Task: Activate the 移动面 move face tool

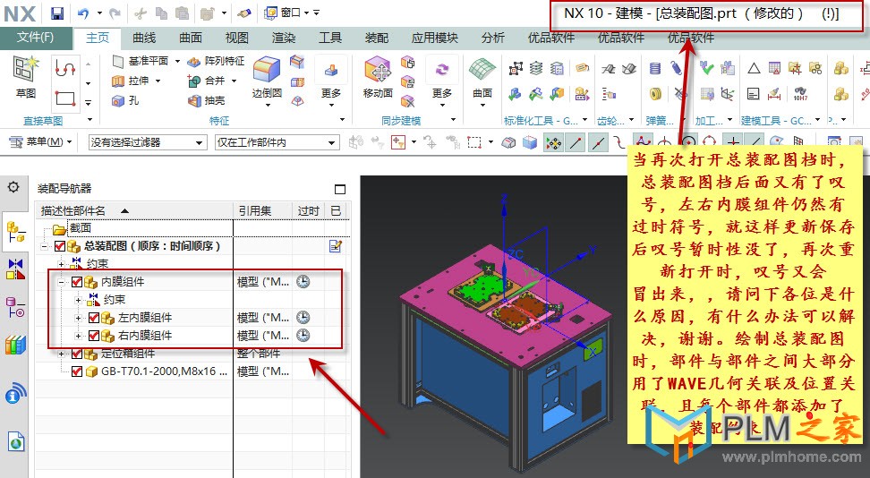Action: (x=378, y=77)
